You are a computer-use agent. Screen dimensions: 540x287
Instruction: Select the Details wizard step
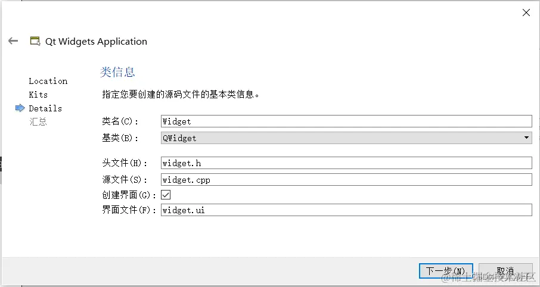tap(45, 108)
